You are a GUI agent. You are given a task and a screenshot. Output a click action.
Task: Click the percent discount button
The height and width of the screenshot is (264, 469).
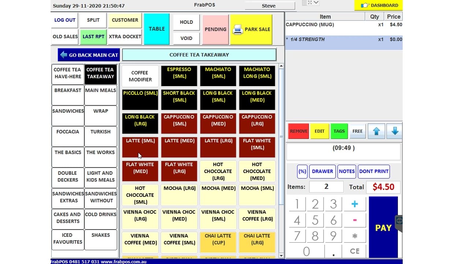tap(302, 171)
